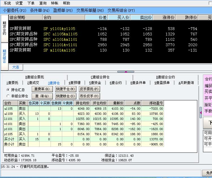Open the 系统 menu

[7, 3]
